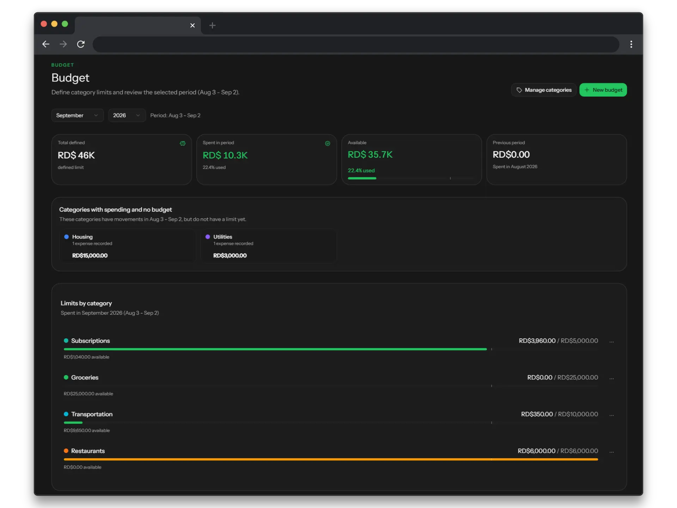Image resolution: width=677 pixels, height=508 pixels.
Task: Focus the browser address bar
Action: [356, 44]
